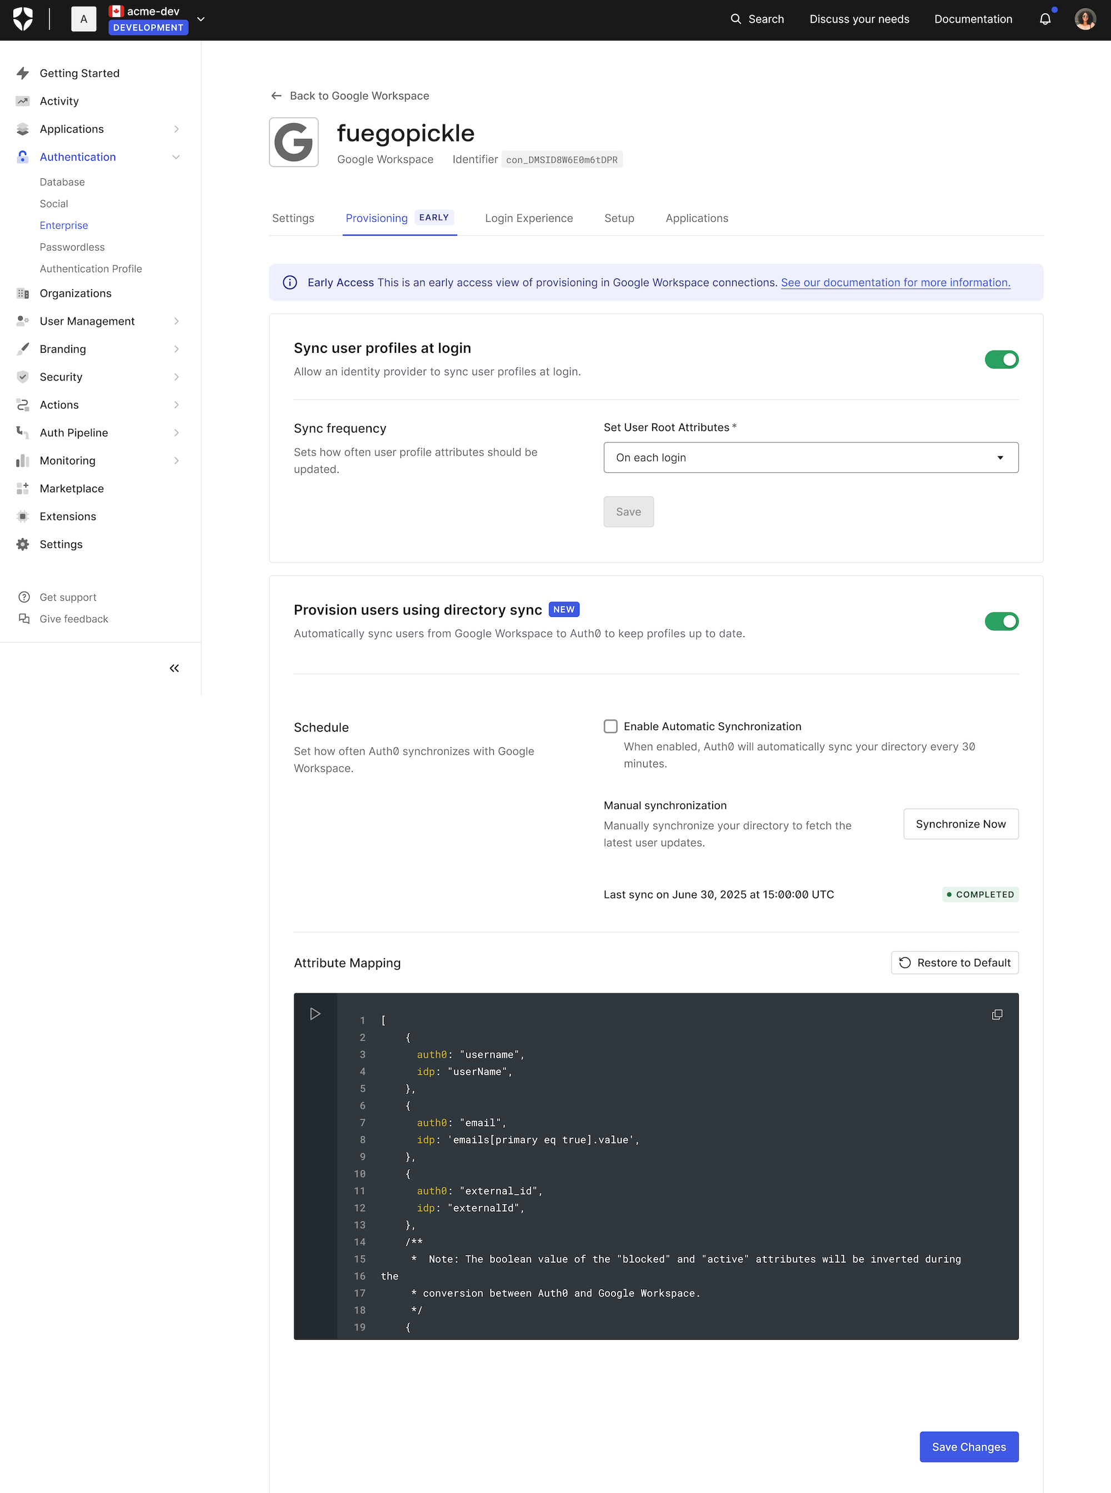This screenshot has width=1111, height=1493.
Task: Open the provisioning documentation link
Action: tap(895, 282)
